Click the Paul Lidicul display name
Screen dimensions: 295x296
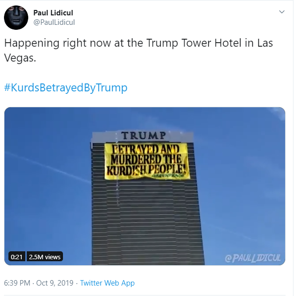coord(53,13)
